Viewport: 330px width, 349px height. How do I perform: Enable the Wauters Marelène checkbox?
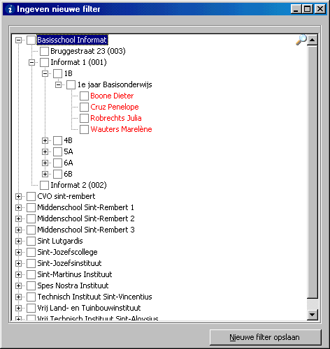84,129
